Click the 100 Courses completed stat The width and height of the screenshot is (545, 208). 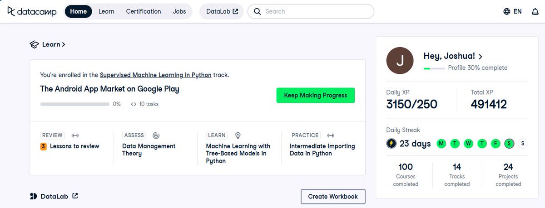pos(406,175)
